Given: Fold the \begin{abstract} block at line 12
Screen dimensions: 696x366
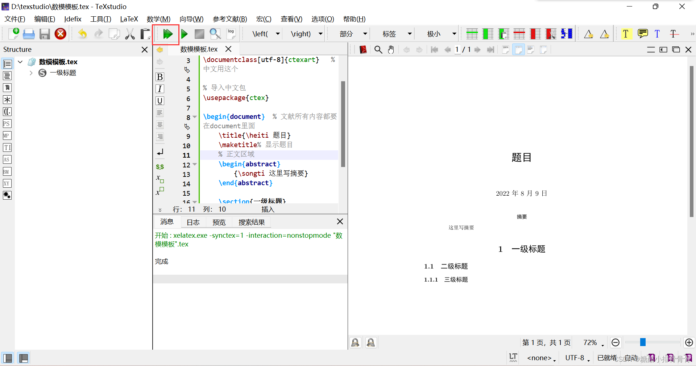Looking at the screenshot, I should point(195,165).
